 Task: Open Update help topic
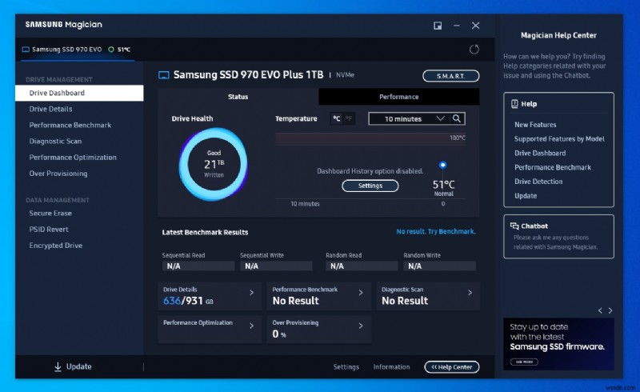tap(526, 195)
